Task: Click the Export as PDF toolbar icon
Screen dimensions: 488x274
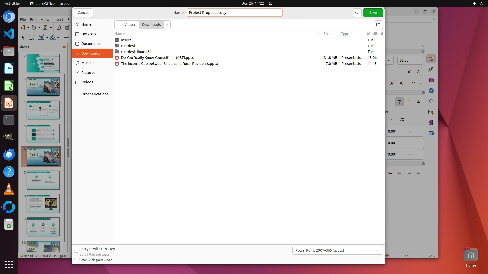Action: [x=59, y=28]
